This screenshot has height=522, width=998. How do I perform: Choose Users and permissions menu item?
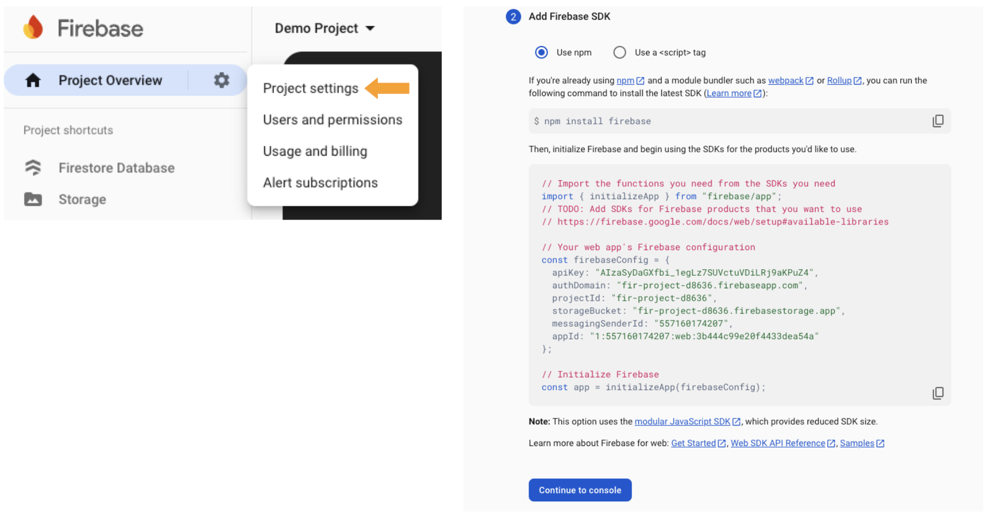tap(332, 120)
